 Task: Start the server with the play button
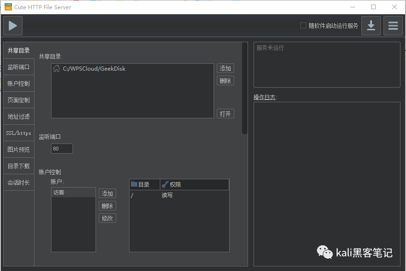(13, 26)
